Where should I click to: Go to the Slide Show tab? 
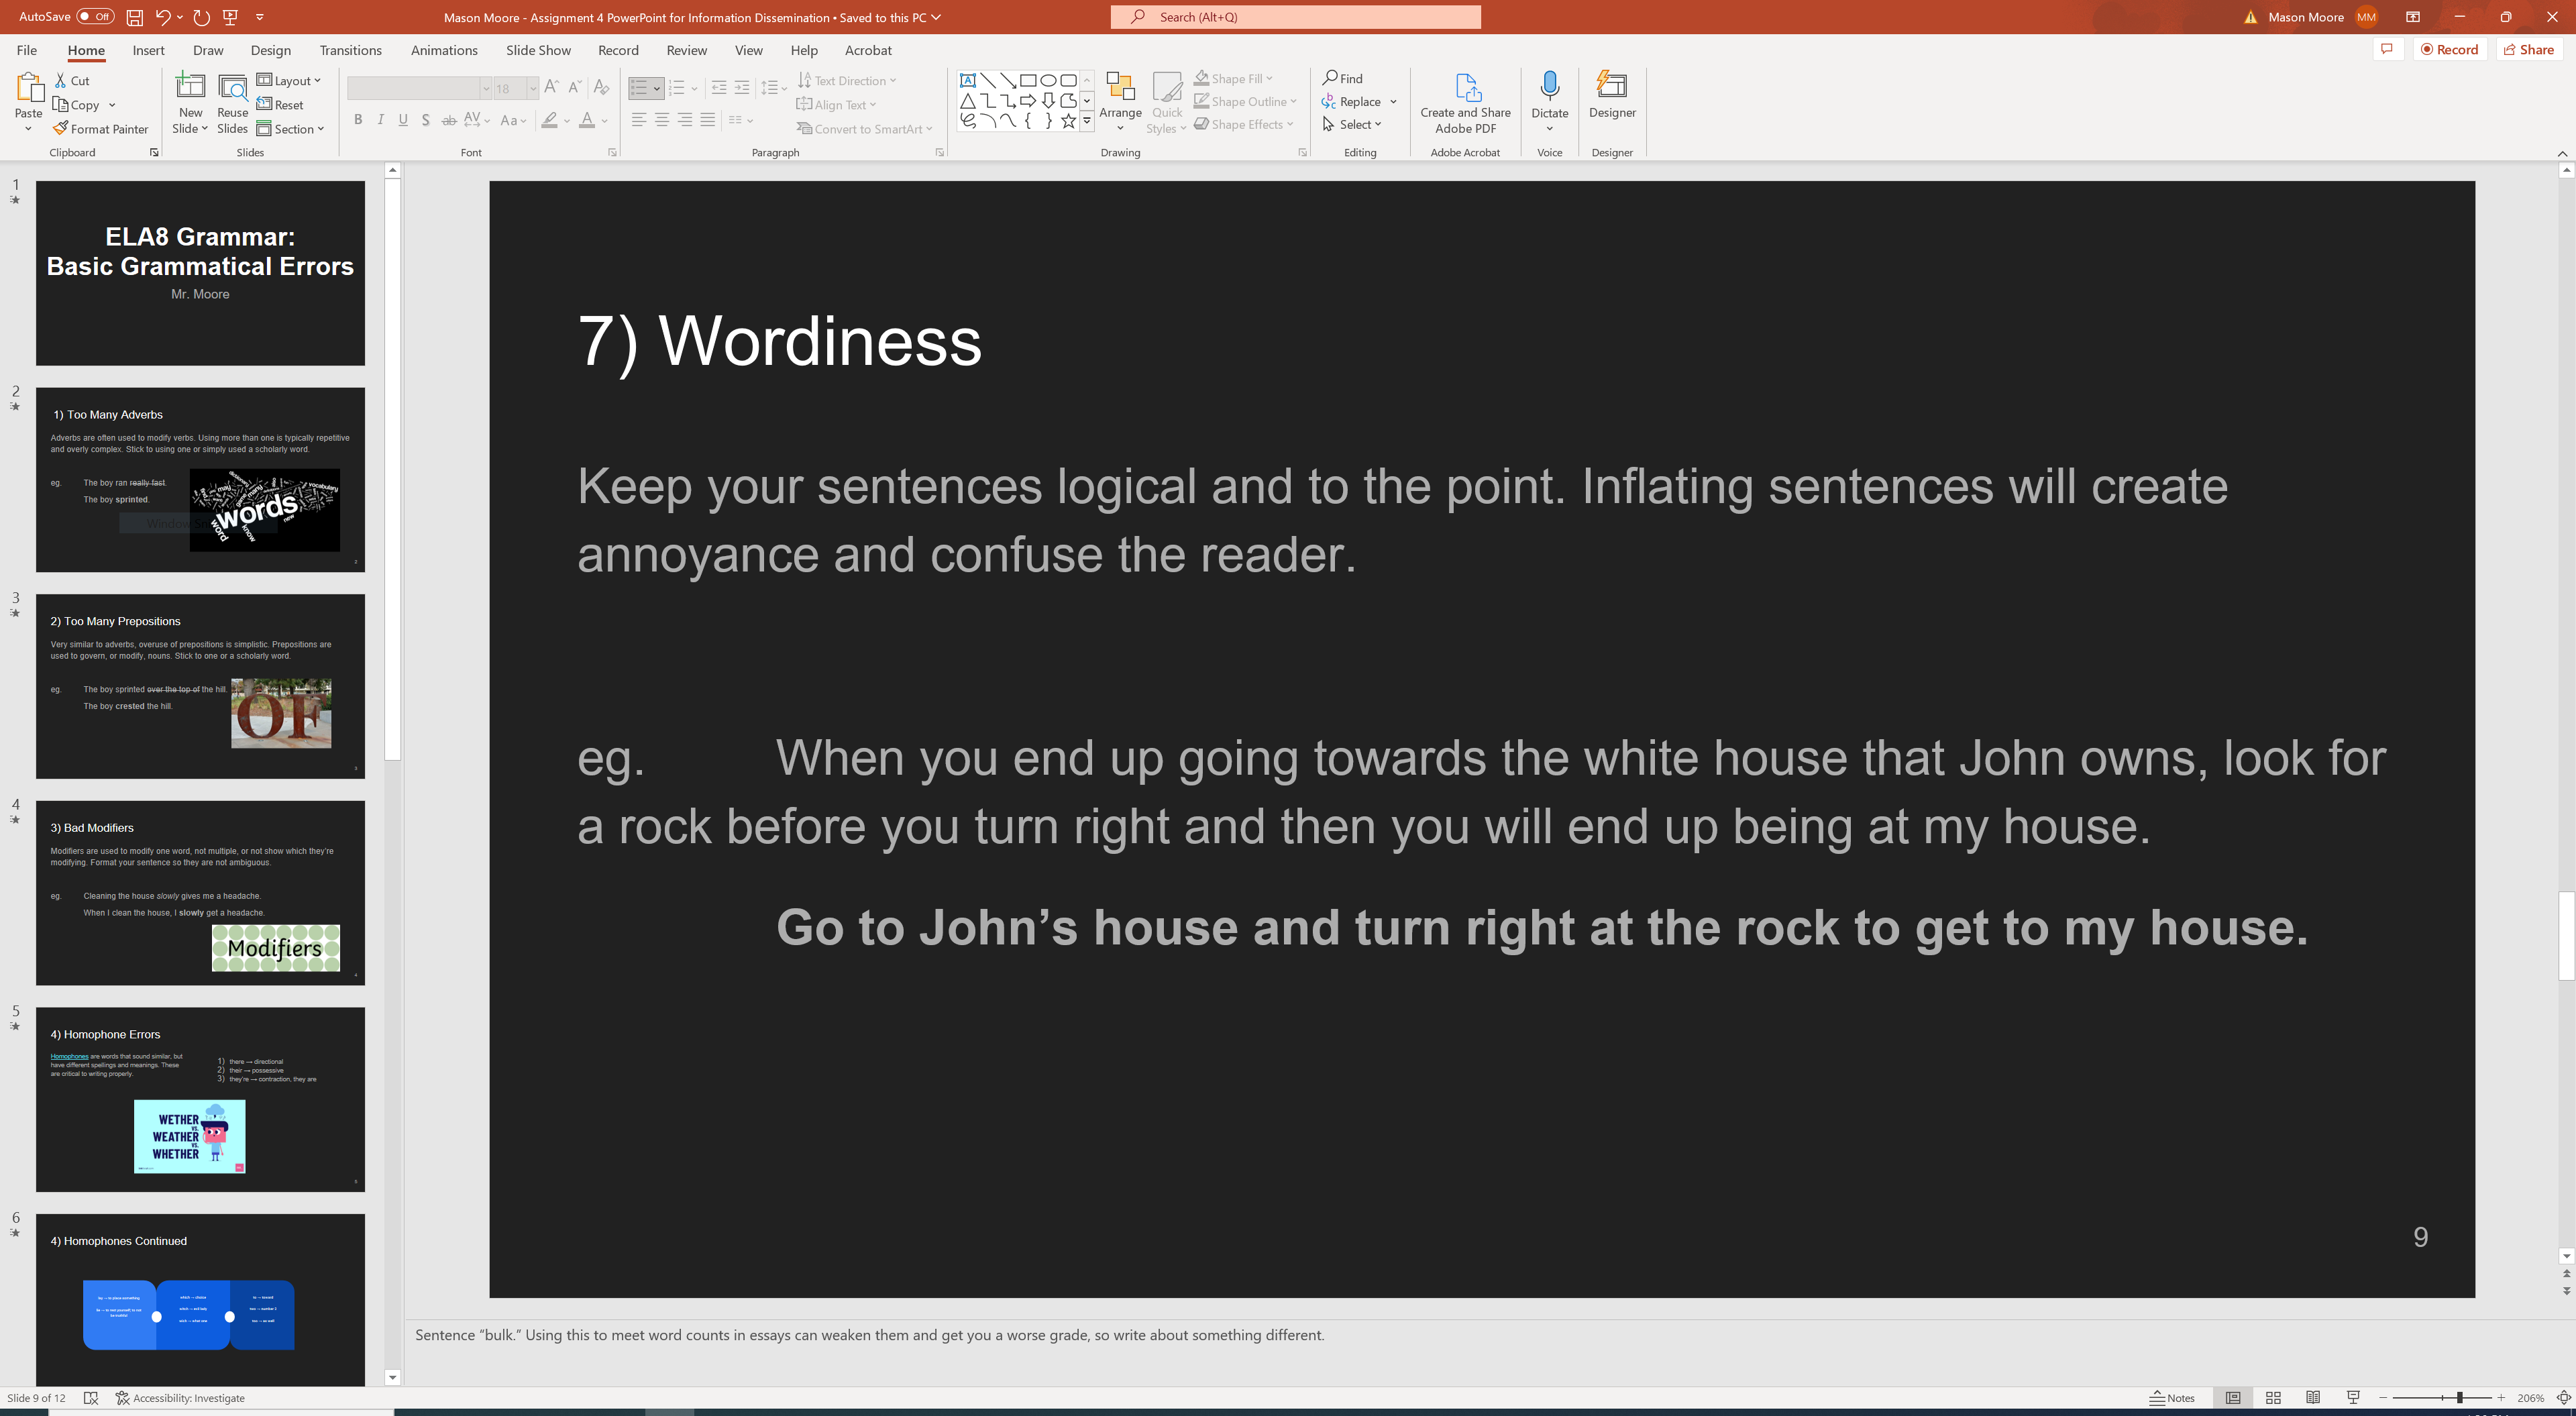tap(538, 50)
